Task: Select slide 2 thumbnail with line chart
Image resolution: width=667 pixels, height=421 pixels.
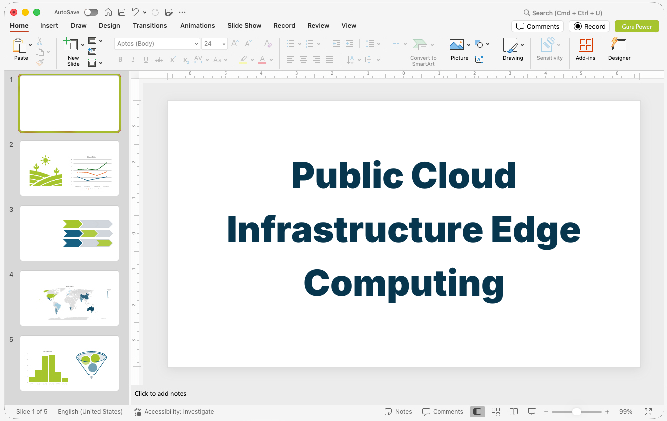Action: click(x=70, y=168)
